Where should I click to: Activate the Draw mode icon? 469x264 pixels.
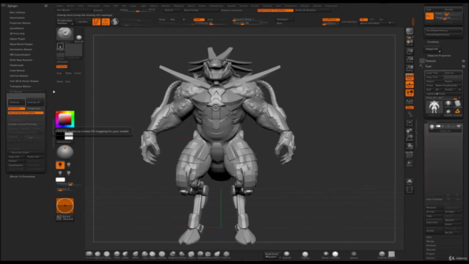106,21
